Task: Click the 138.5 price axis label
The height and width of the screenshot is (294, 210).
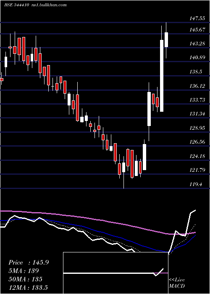Action: tap(196, 72)
